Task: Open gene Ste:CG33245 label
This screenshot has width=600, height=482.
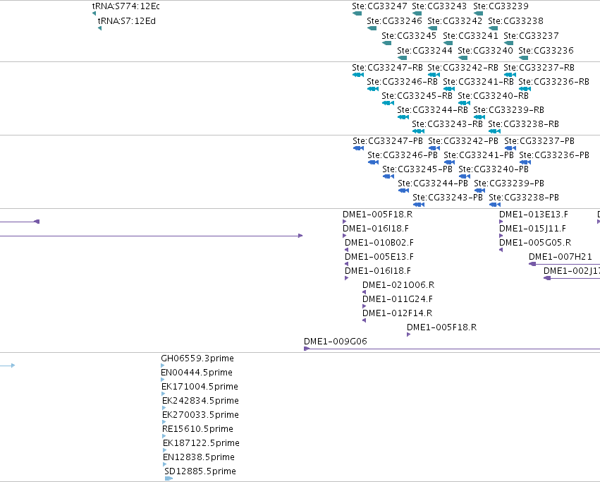Action: click(409, 35)
